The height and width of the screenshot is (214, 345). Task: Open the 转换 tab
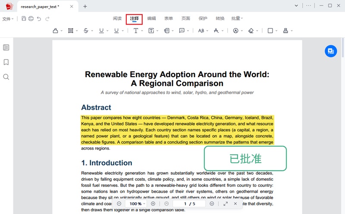(220, 19)
